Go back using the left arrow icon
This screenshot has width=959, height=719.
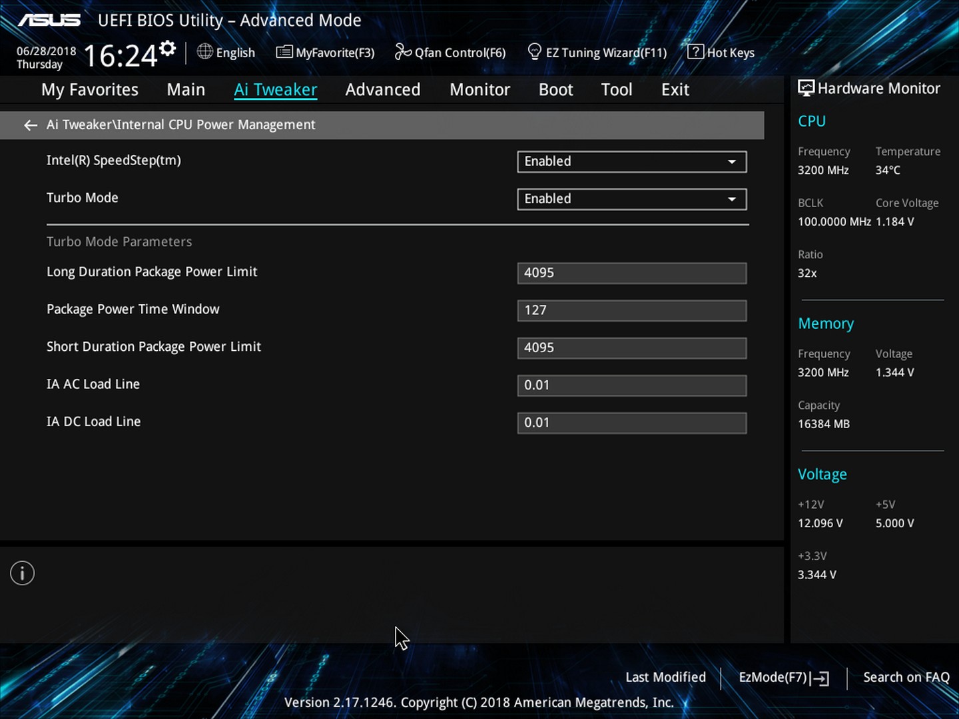tap(31, 125)
